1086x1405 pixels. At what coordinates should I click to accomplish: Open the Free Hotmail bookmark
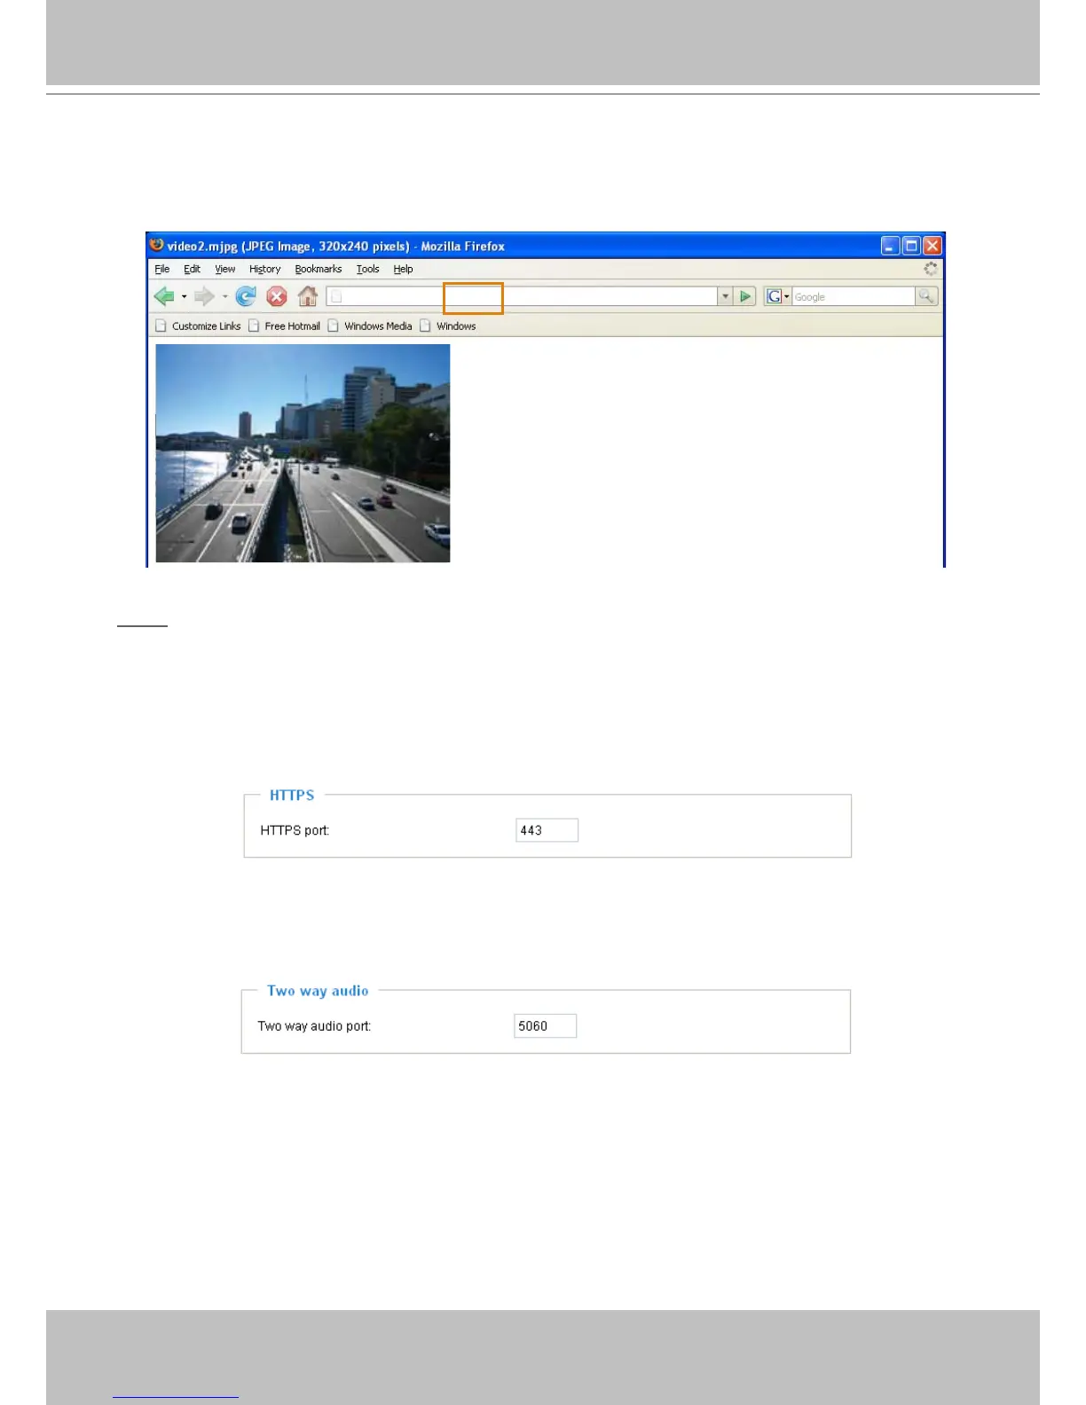point(284,326)
